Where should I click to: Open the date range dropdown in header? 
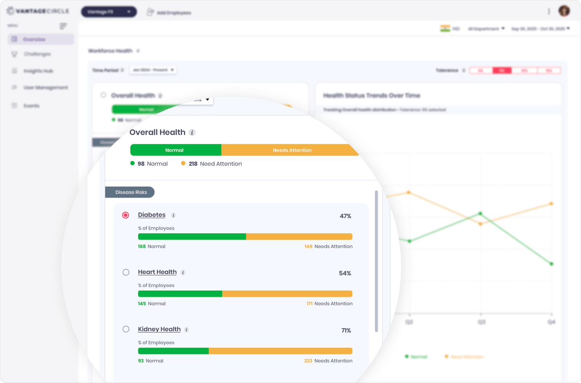[540, 29]
